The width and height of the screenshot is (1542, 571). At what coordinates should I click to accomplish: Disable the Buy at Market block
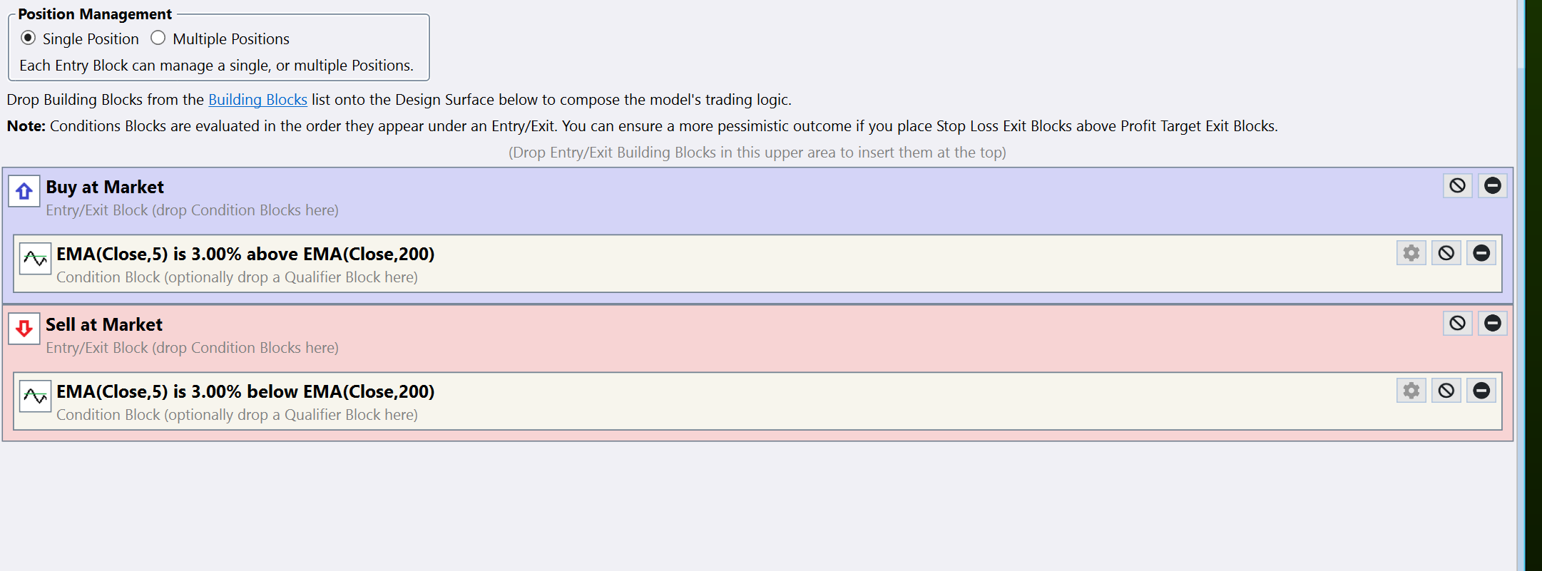pos(1457,186)
